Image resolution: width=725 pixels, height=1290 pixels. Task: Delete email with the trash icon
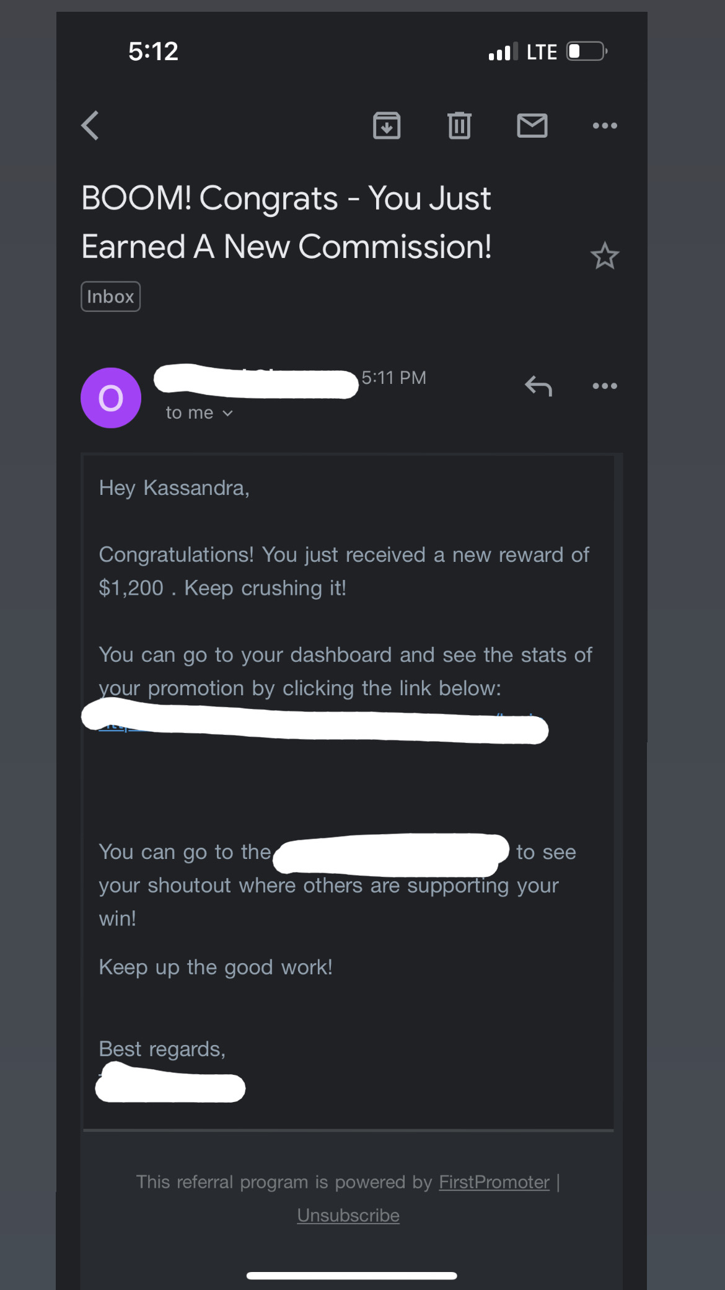459,126
